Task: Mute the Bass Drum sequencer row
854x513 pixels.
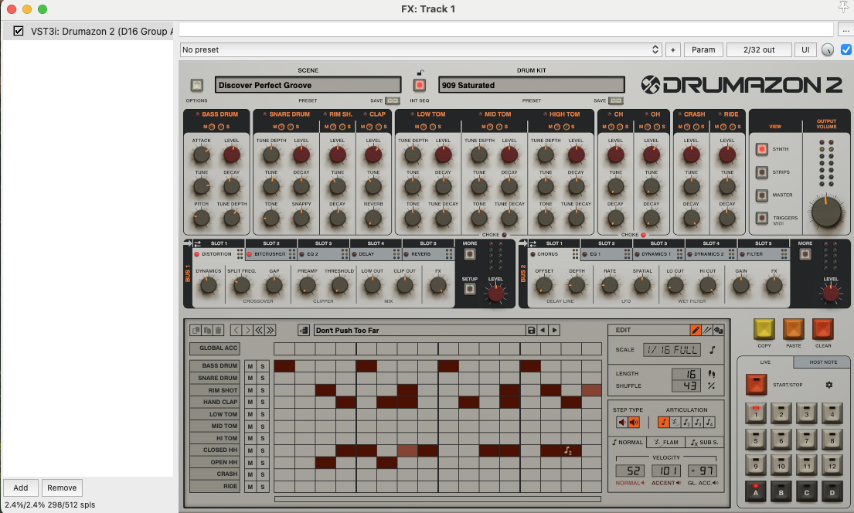Action: (x=250, y=366)
